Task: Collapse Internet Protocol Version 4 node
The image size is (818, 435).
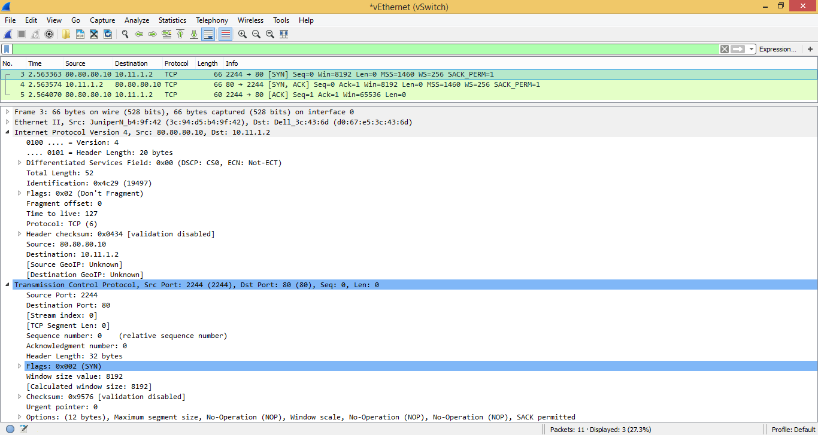Action: [8, 132]
